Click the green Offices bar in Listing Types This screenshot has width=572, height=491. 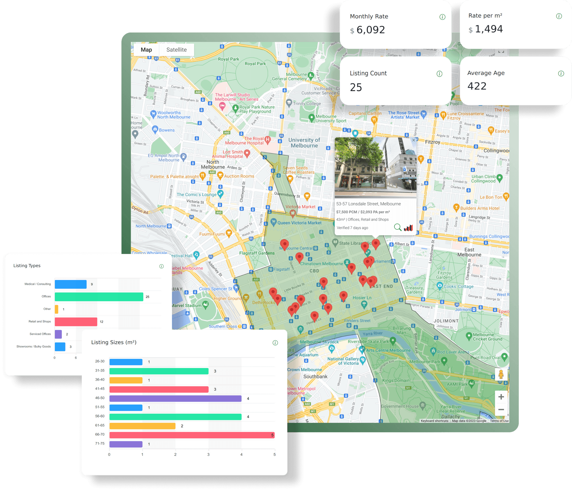[x=99, y=296]
